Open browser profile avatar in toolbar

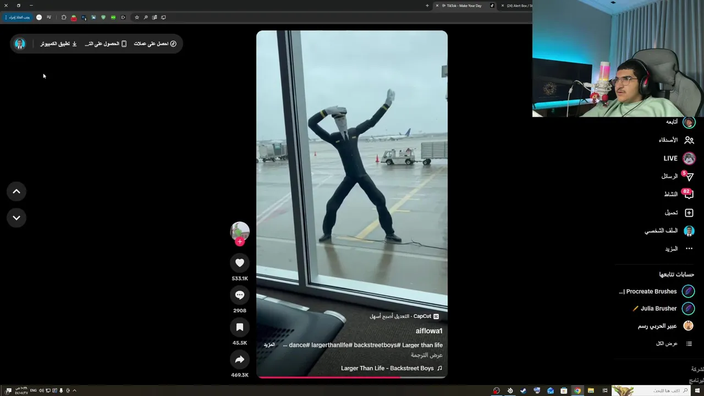pyautogui.click(x=39, y=17)
